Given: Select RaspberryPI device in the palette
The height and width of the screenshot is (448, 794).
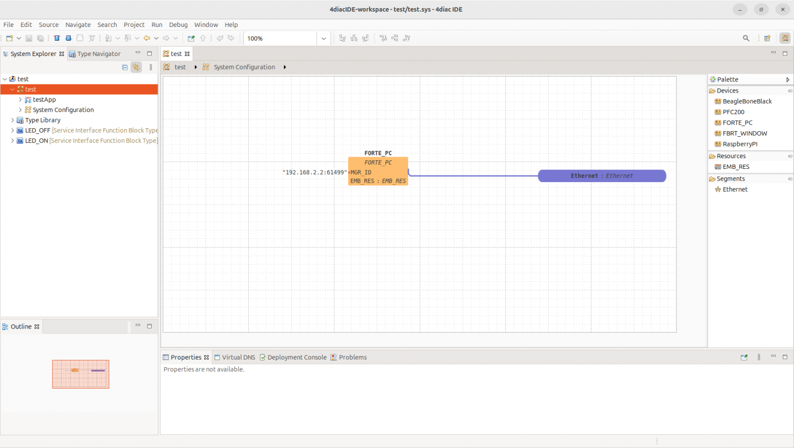Looking at the screenshot, I should click(736, 144).
